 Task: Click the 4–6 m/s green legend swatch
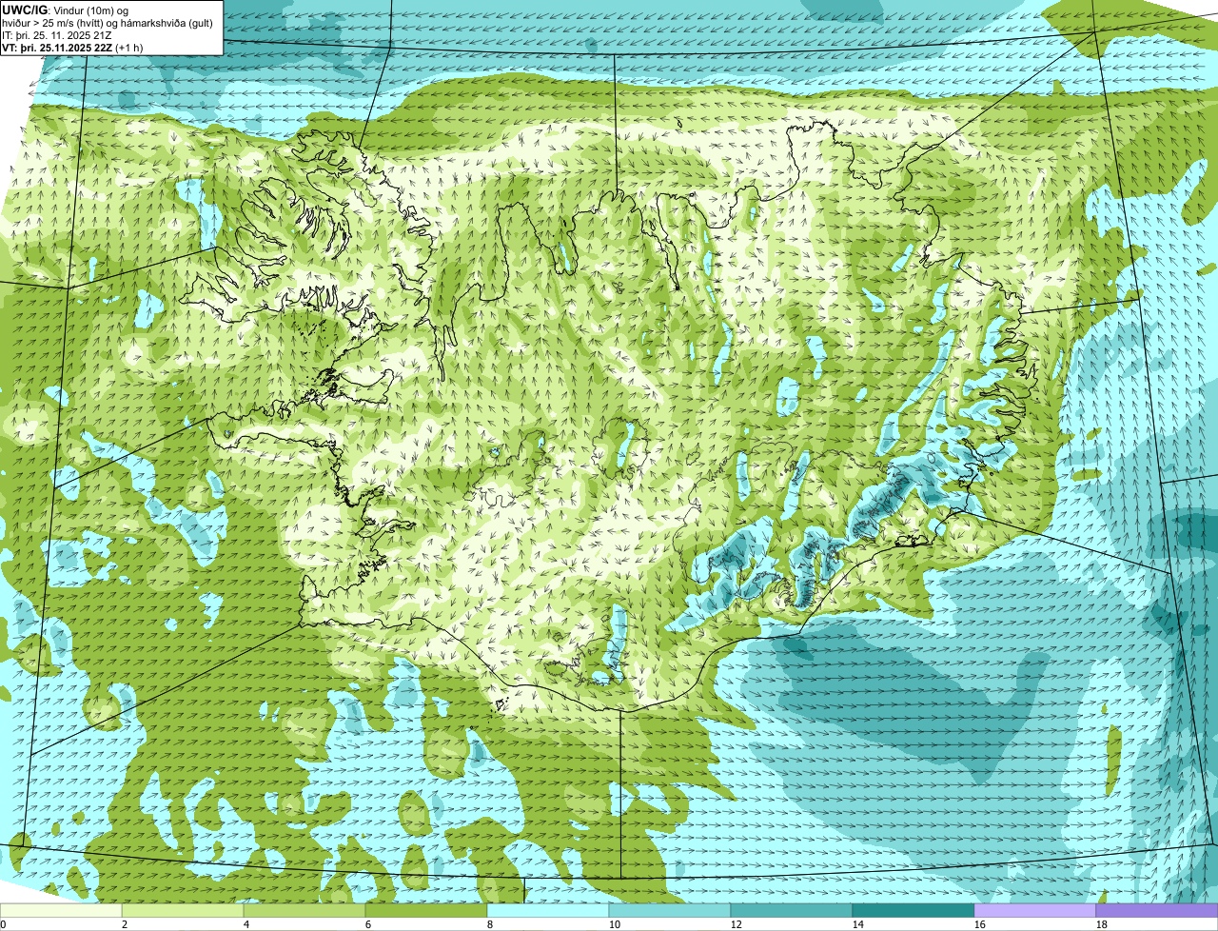click(x=304, y=911)
